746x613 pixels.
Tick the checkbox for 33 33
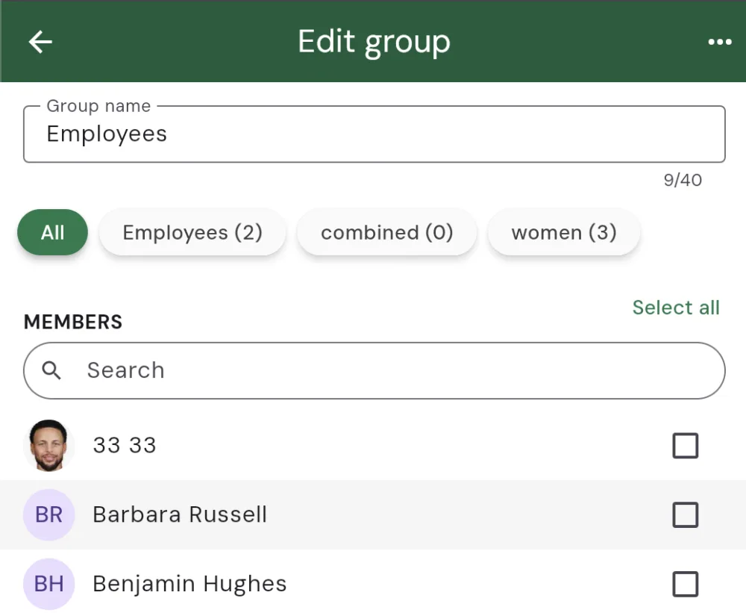(685, 445)
